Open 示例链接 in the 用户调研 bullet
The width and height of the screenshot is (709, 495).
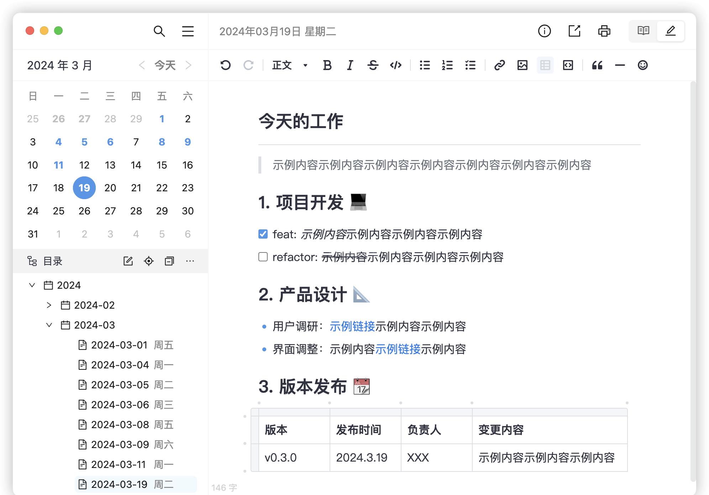click(352, 326)
